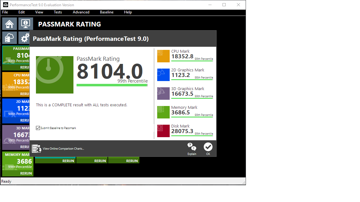Rerun the 2D Mark test
The image size is (360, 202).
pyautogui.click(x=16, y=120)
